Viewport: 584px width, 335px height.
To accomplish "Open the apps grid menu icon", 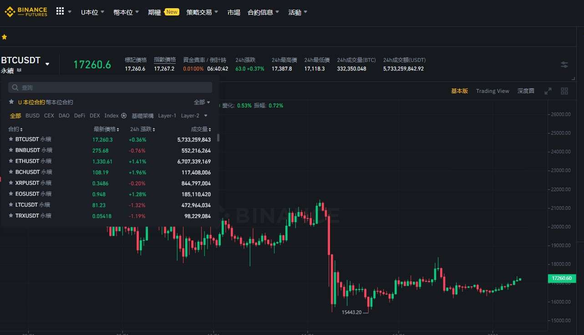I will pos(60,11).
